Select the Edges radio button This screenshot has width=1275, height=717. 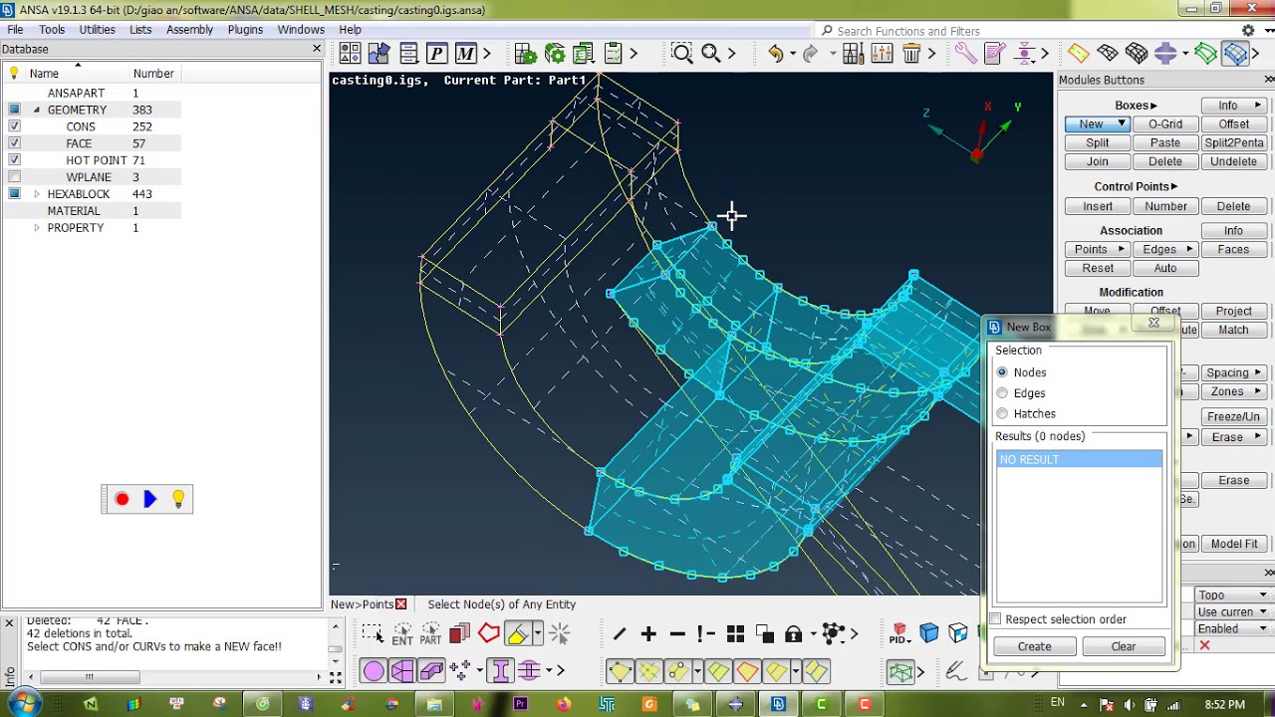pos(1002,393)
